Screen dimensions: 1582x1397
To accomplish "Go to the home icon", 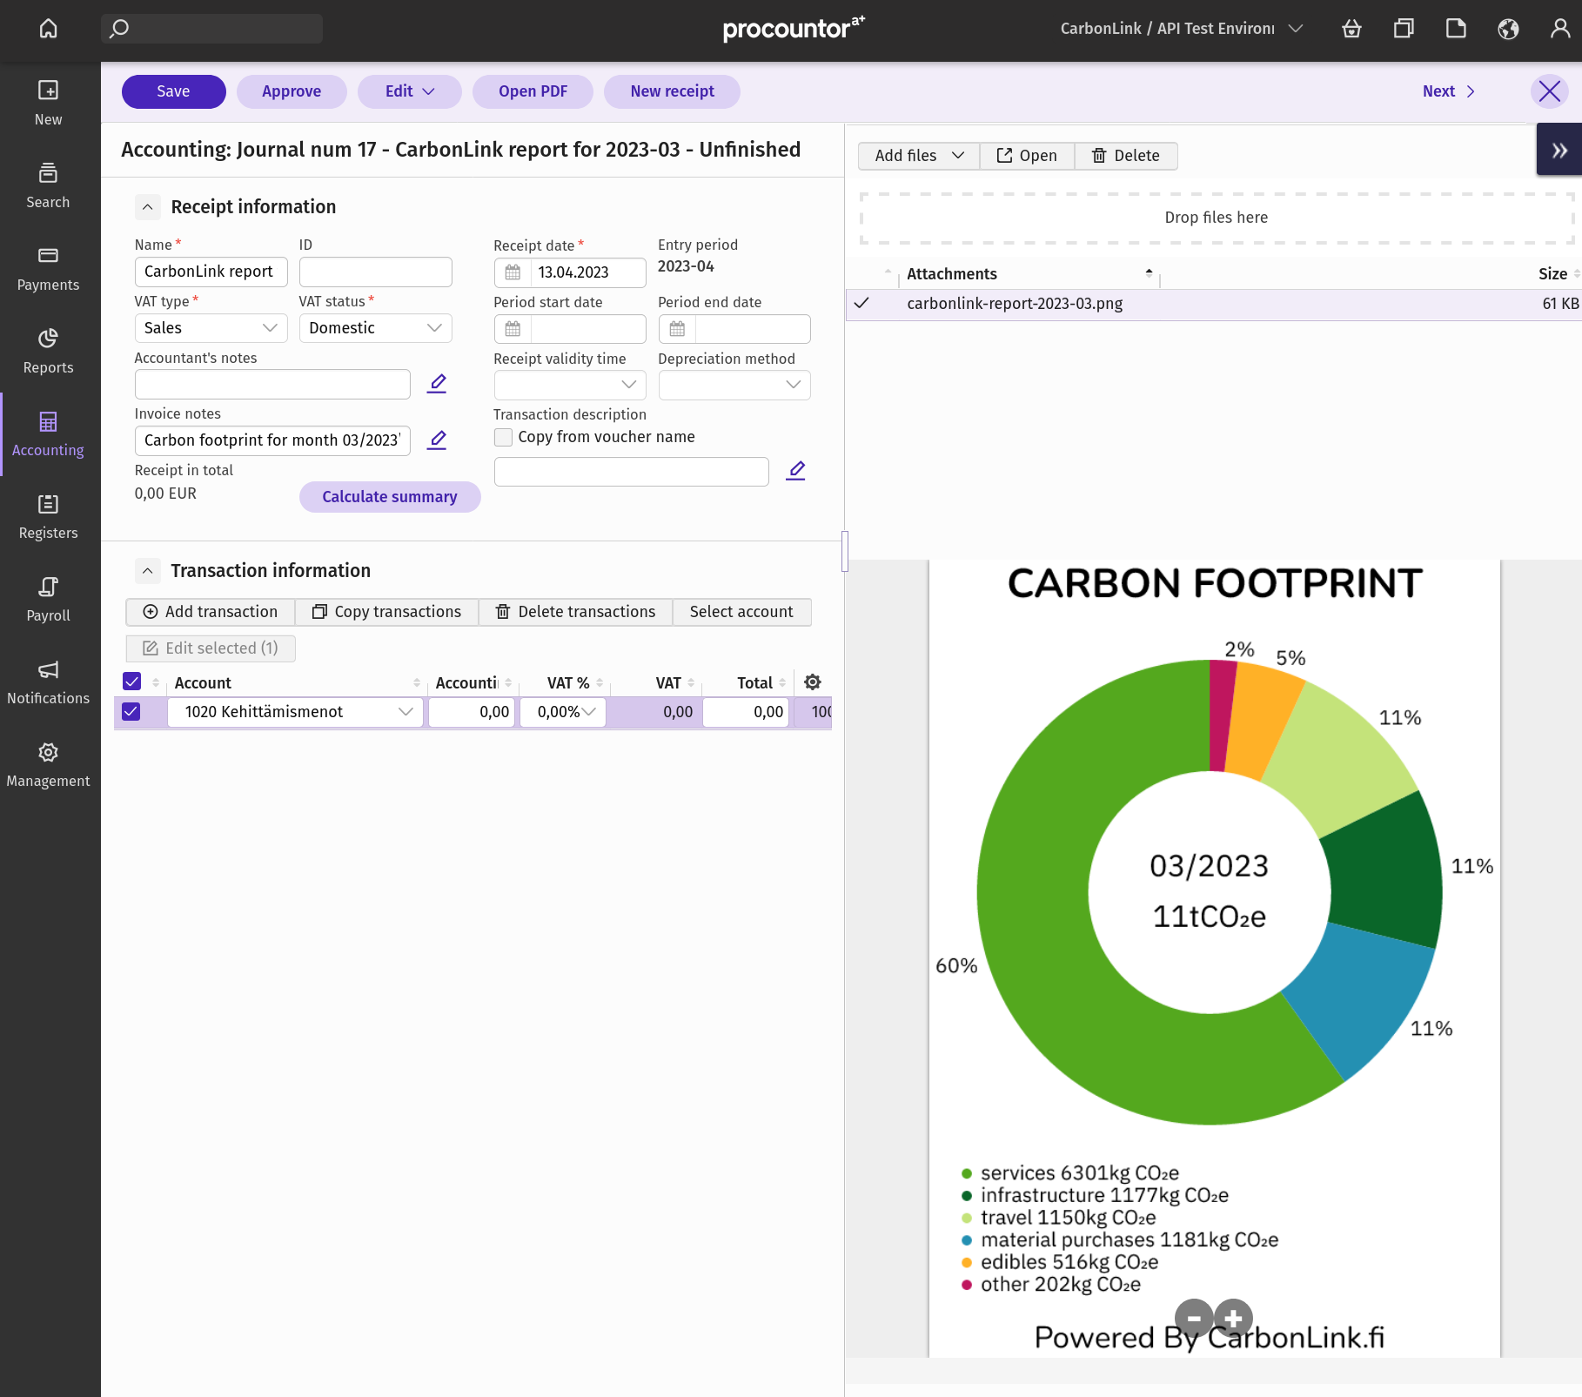I will 49,29.
